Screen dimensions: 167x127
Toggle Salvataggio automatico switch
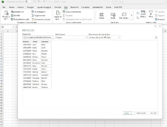28,2
